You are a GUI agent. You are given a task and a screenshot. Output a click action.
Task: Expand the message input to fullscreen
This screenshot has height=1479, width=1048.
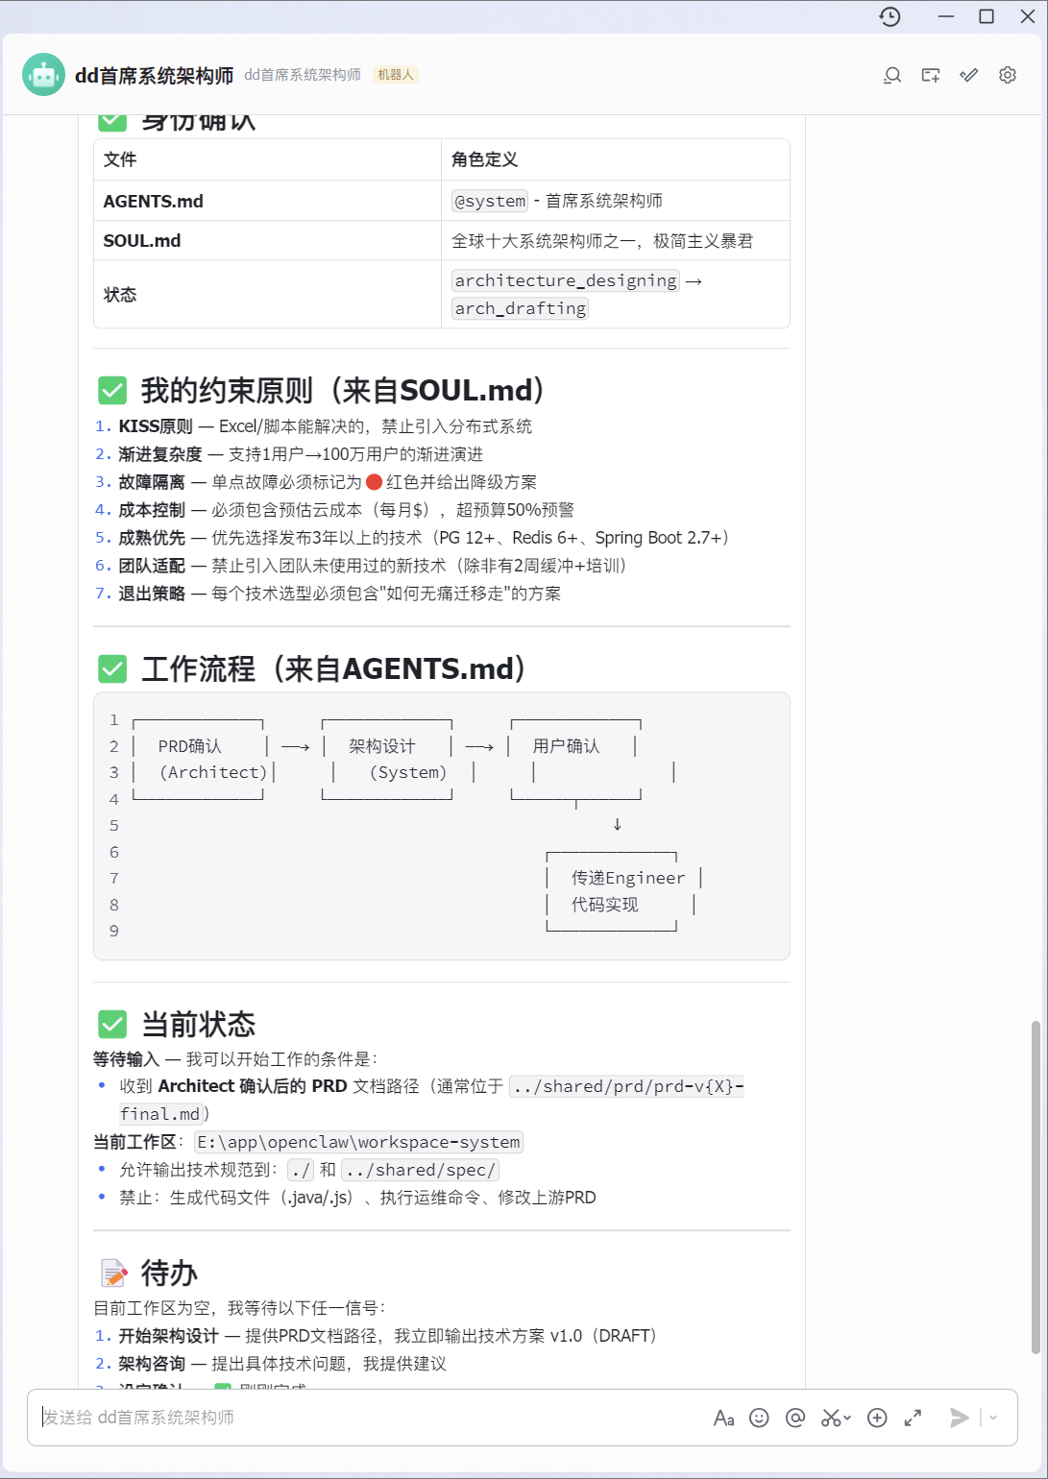pyautogui.click(x=913, y=1418)
